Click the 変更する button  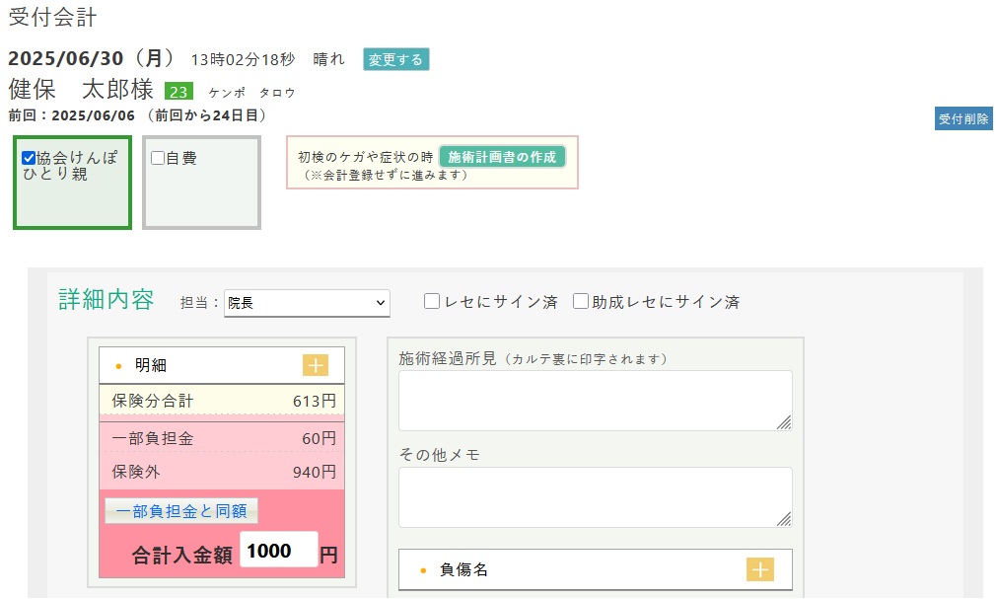[395, 59]
